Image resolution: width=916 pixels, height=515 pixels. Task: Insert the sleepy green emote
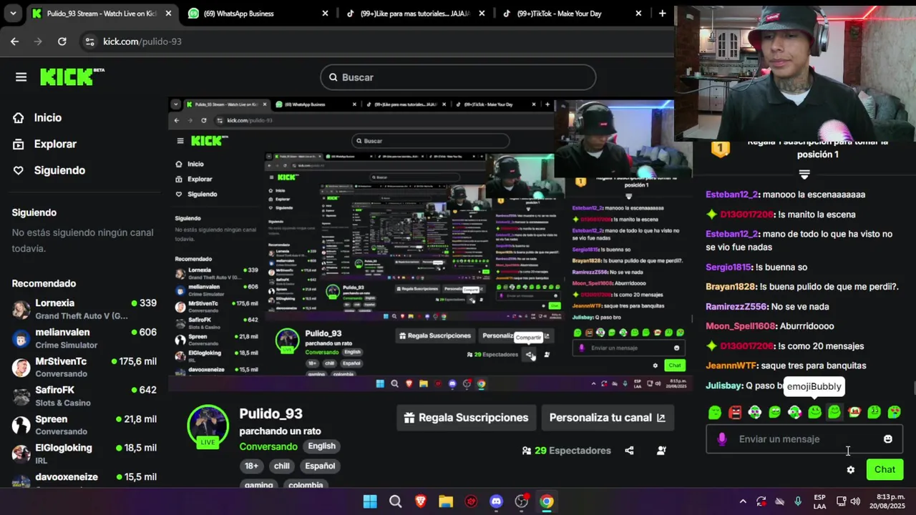pos(714,412)
